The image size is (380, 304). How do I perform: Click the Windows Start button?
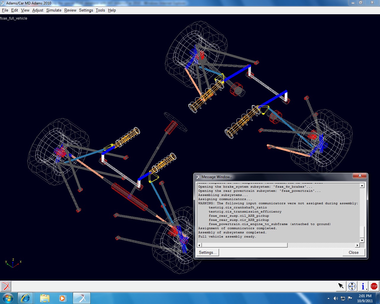[x=8, y=298]
